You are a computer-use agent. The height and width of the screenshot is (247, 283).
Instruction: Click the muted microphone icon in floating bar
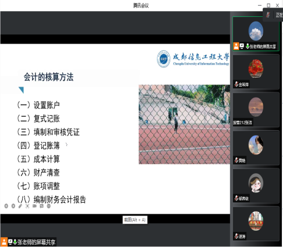pos(268,15)
